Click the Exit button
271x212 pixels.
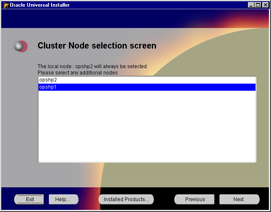click(x=29, y=199)
